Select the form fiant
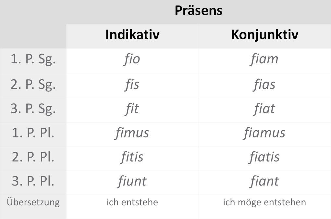 [264, 181]
